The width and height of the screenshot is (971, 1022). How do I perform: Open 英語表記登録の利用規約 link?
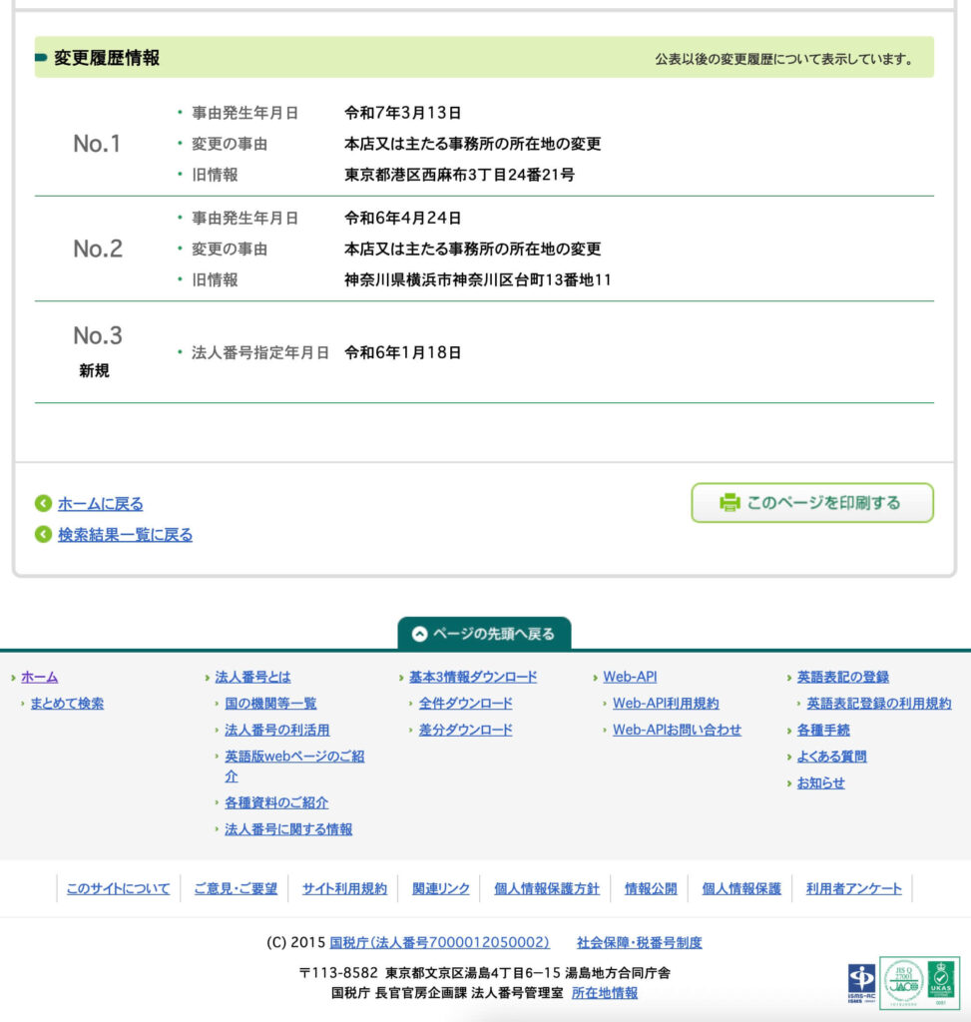click(879, 704)
